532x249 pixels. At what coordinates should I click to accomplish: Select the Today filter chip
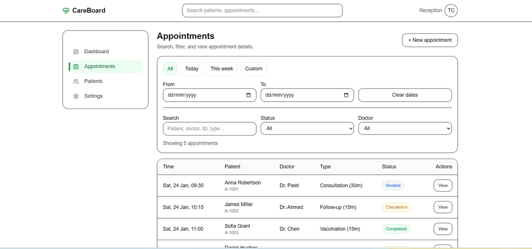point(192,69)
